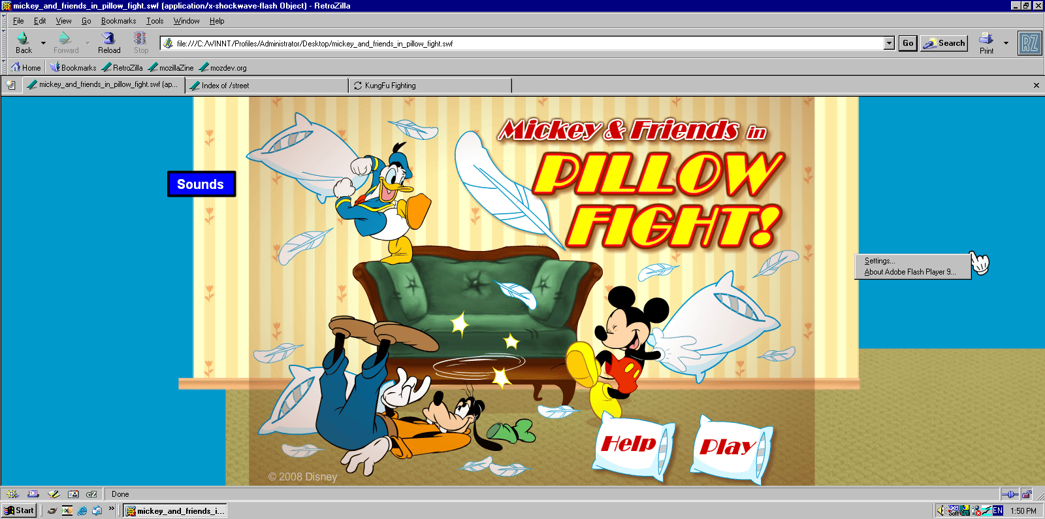1045x519 pixels.
Task: Open the Go menu
Action: coord(86,21)
